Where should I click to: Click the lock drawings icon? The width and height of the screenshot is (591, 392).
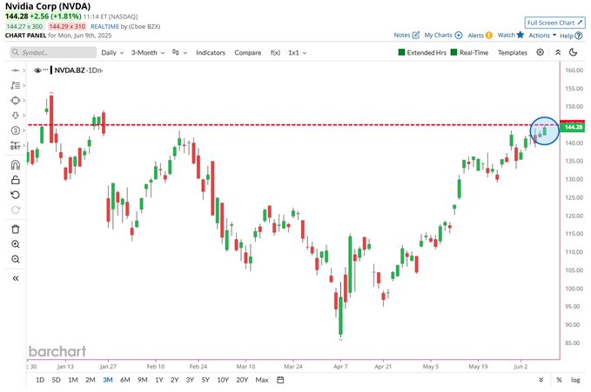tap(16, 180)
